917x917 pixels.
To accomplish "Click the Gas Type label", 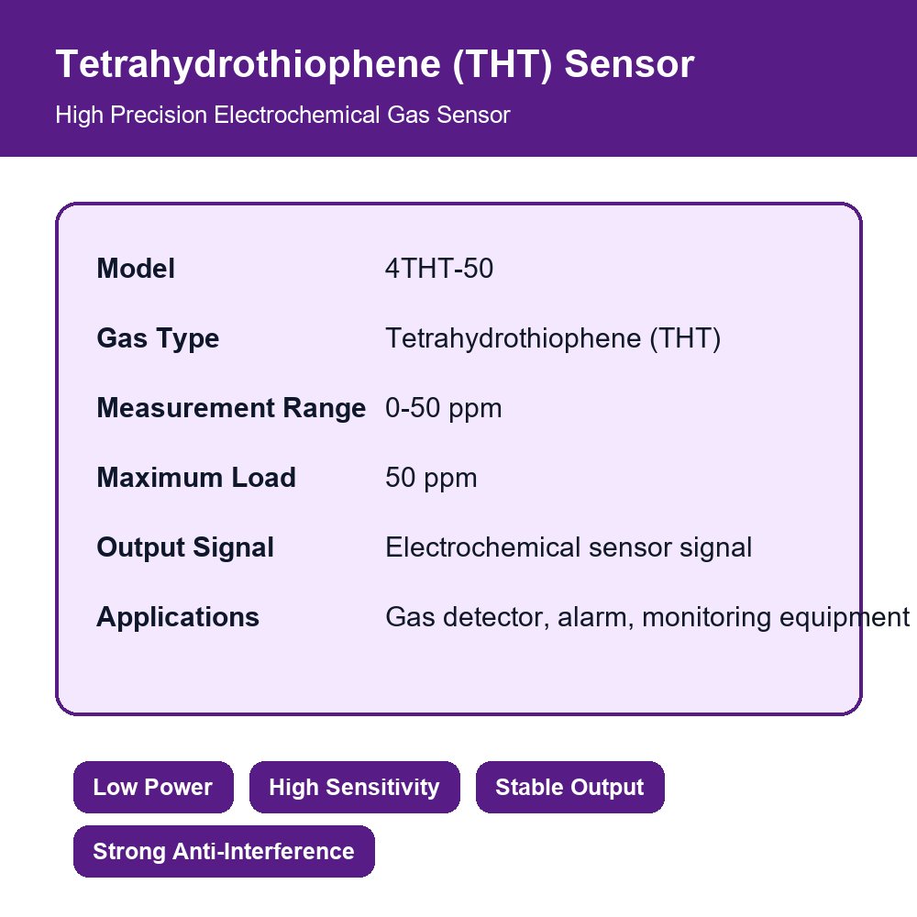I will pyautogui.click(x=158, y=338).
